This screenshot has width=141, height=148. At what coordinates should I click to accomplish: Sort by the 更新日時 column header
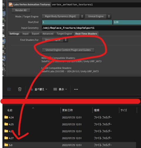tap(67, 110)
